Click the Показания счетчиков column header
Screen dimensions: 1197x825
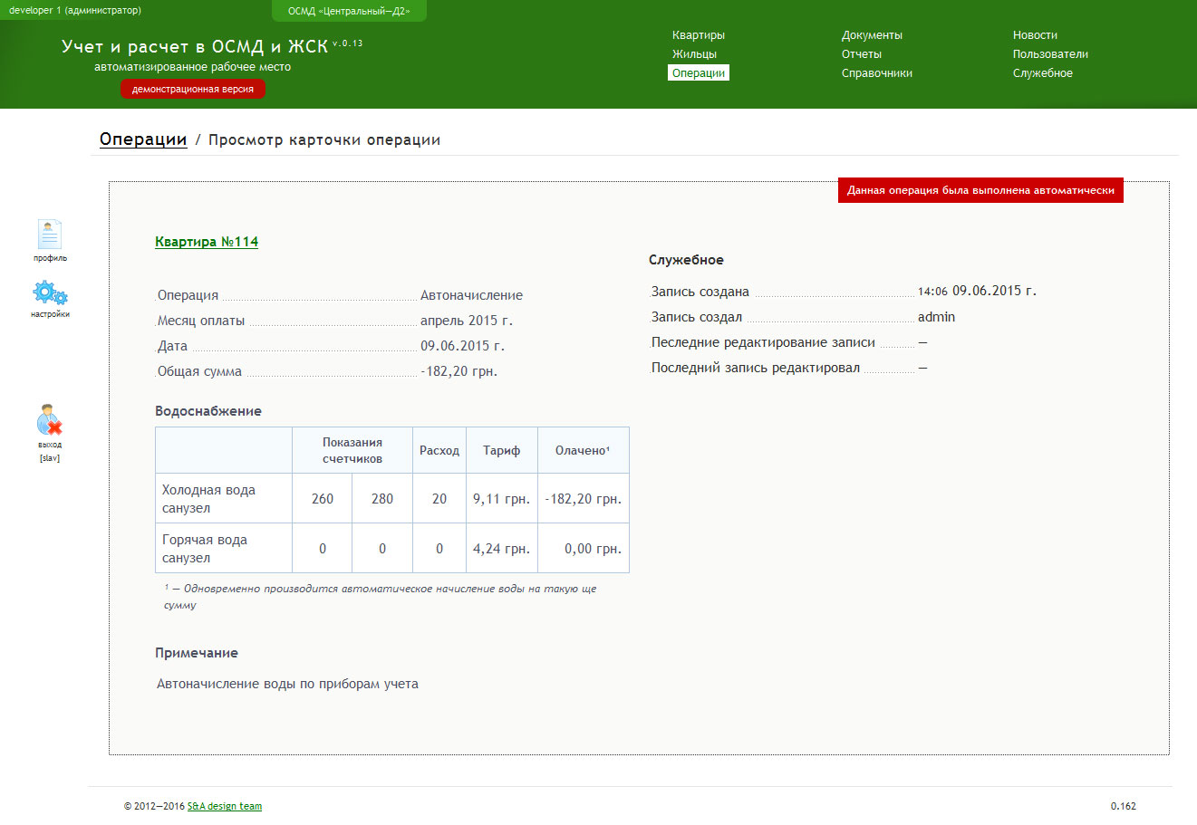pos(352,450)
